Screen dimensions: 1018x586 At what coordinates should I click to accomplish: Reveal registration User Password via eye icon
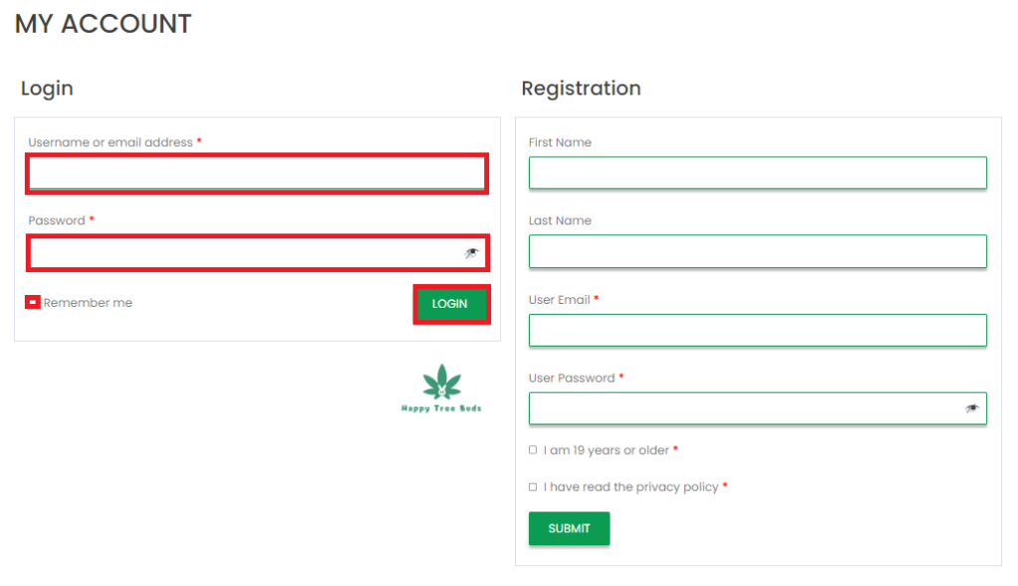(x=971, y=409)
